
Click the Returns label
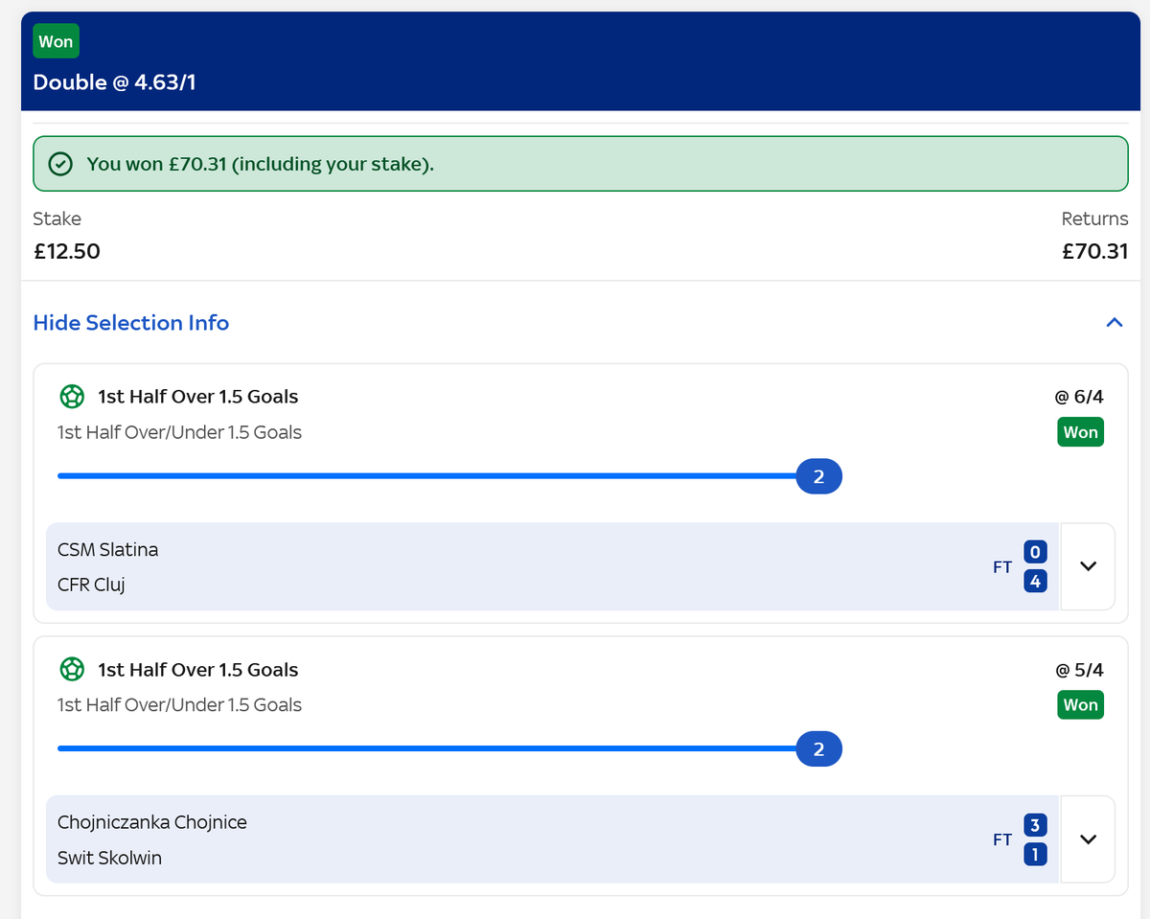click(x=1094, y=218)
